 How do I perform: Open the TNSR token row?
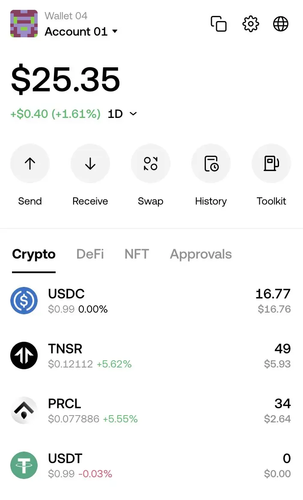[151, 355]
